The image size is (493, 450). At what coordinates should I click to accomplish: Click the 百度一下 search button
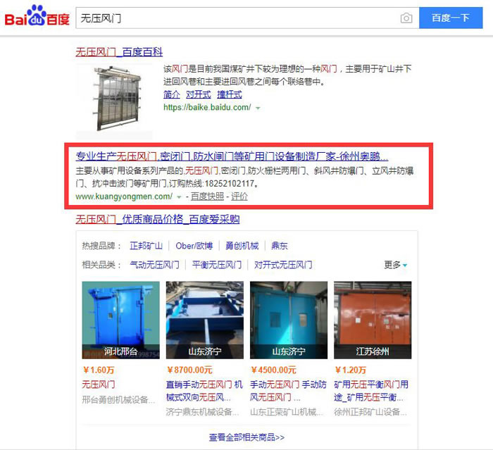(x=451, y=18)
